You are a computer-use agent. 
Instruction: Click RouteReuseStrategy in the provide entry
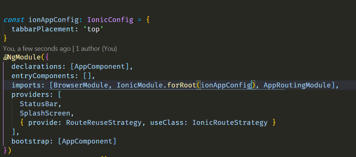click(x=104, y=123)
